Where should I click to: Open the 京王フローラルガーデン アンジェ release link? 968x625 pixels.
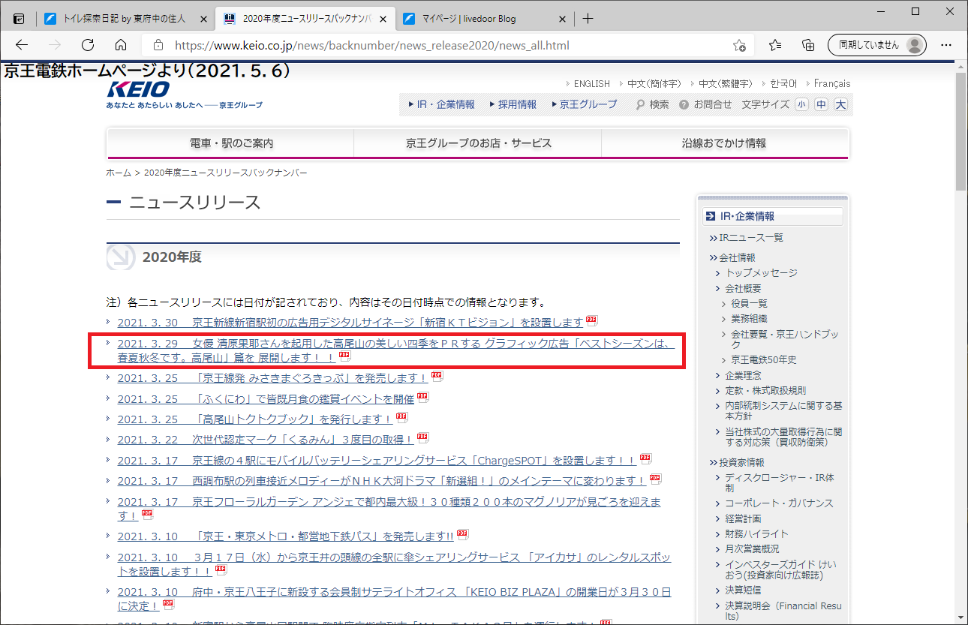click(x=389, y=508)
